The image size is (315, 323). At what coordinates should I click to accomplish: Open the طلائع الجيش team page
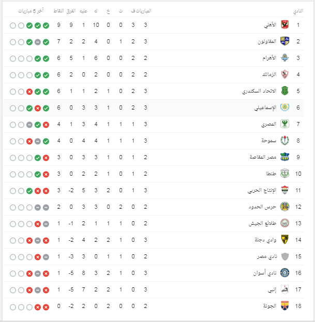263,223
